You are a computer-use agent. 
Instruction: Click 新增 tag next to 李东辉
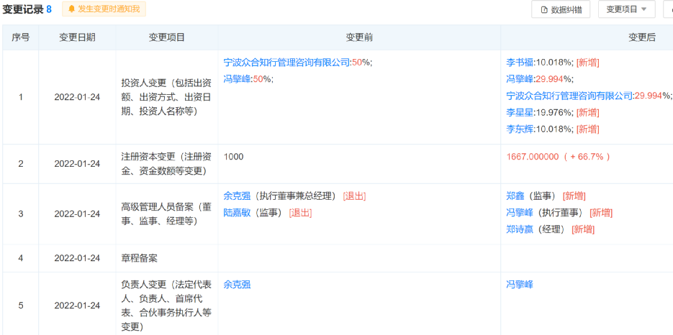587,129
